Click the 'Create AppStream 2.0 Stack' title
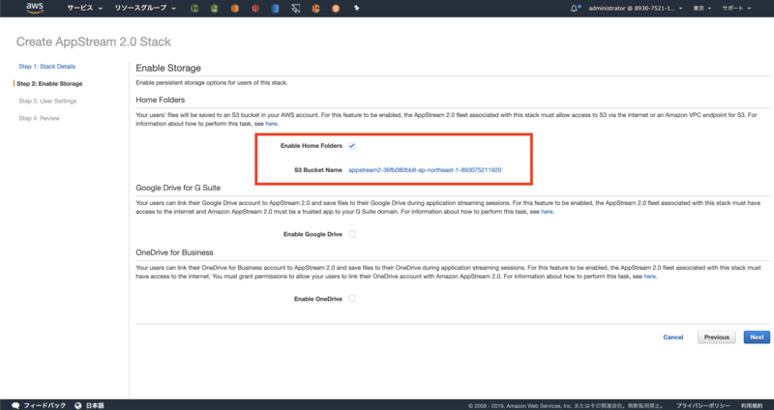The width and height of the screenshot is (774, 410). [x=94, y=42]
